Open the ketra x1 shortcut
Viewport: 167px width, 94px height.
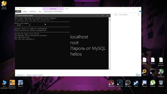click(x=21, y=84)
